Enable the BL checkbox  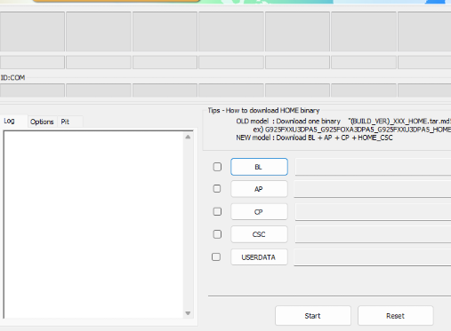click(x=217, y=167)
